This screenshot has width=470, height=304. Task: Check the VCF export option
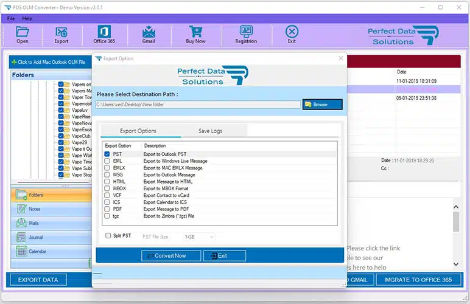click(107, 195)
